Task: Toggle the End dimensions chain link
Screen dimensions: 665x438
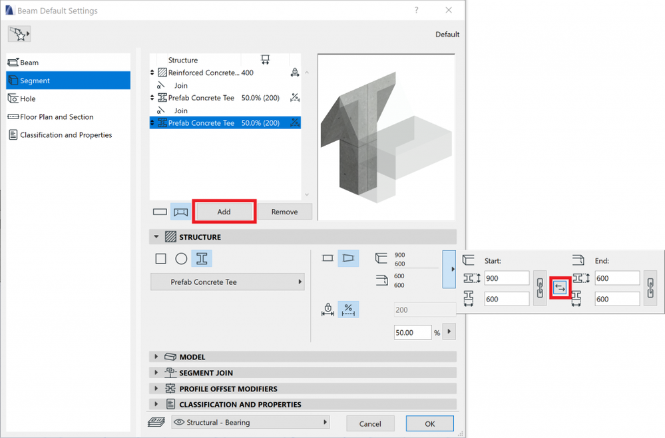Action: coord(650,288)
